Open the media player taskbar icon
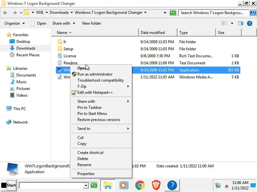This screenshot has width=257, height=192. 124,185
